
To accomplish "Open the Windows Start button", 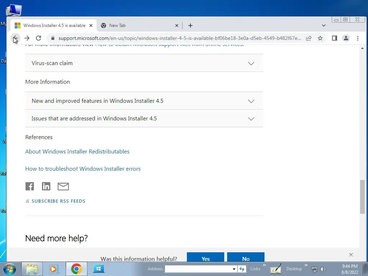I will pos(9,269).
